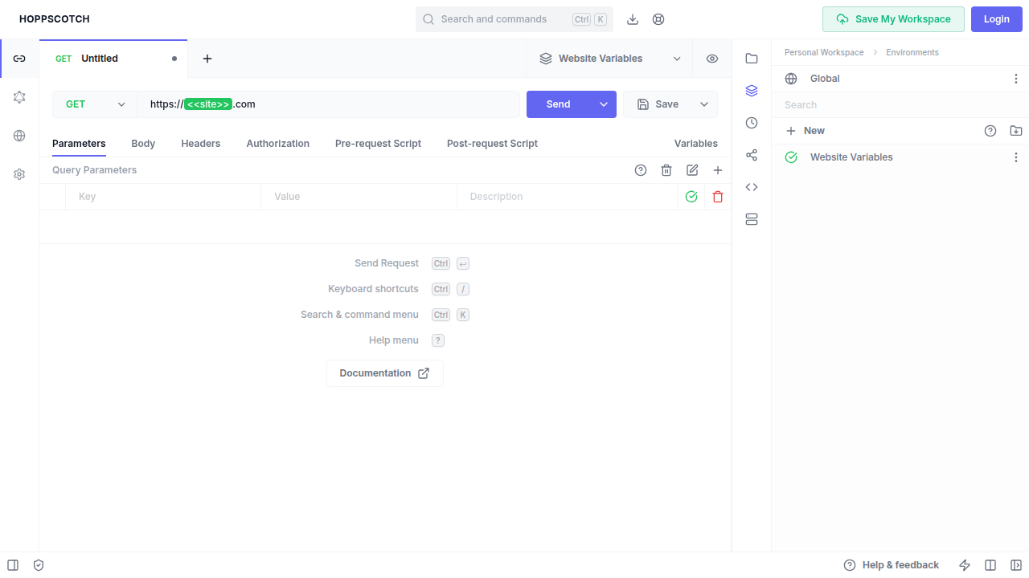Open the support lifebuoy icon
1029x578 pixels.
coord(658,19)
